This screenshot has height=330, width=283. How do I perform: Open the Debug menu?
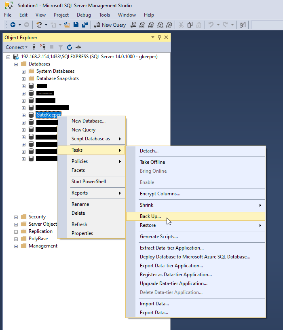pyautogui.click(x=84, y=15)
